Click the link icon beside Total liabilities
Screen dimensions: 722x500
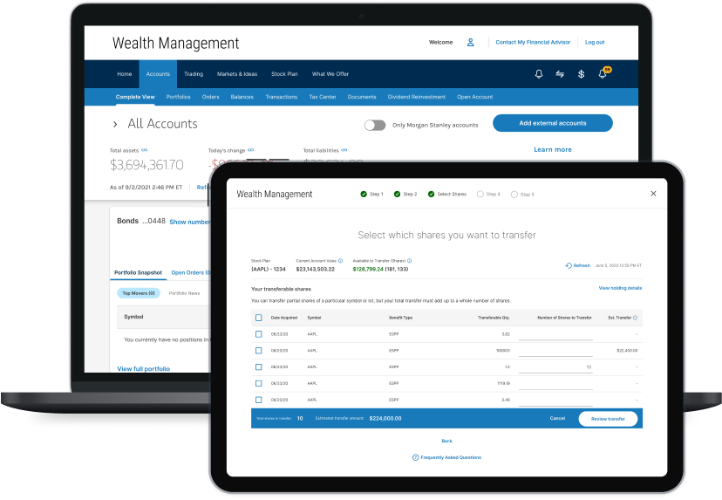[x=344, y=150]
